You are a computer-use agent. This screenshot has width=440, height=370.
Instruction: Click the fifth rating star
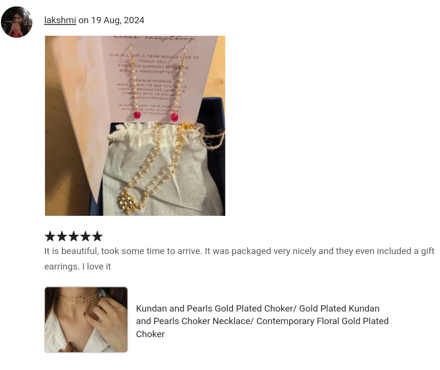pyautogui.click(x=97, y=236)
